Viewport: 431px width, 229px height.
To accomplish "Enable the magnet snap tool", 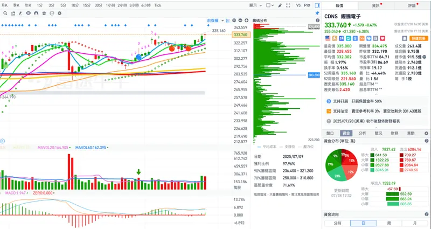I will click(36, 13).
